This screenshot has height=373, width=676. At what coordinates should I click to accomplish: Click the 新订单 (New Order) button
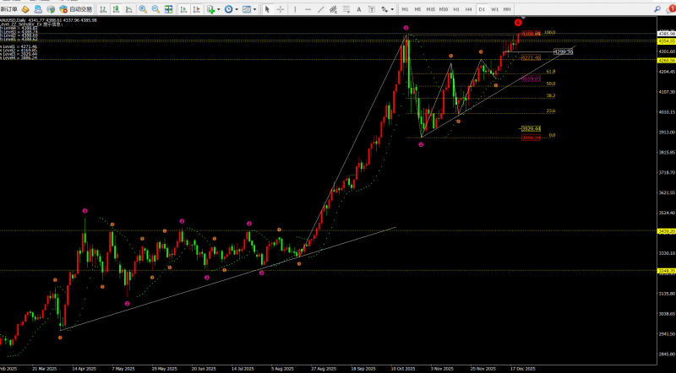click(8, 8)
